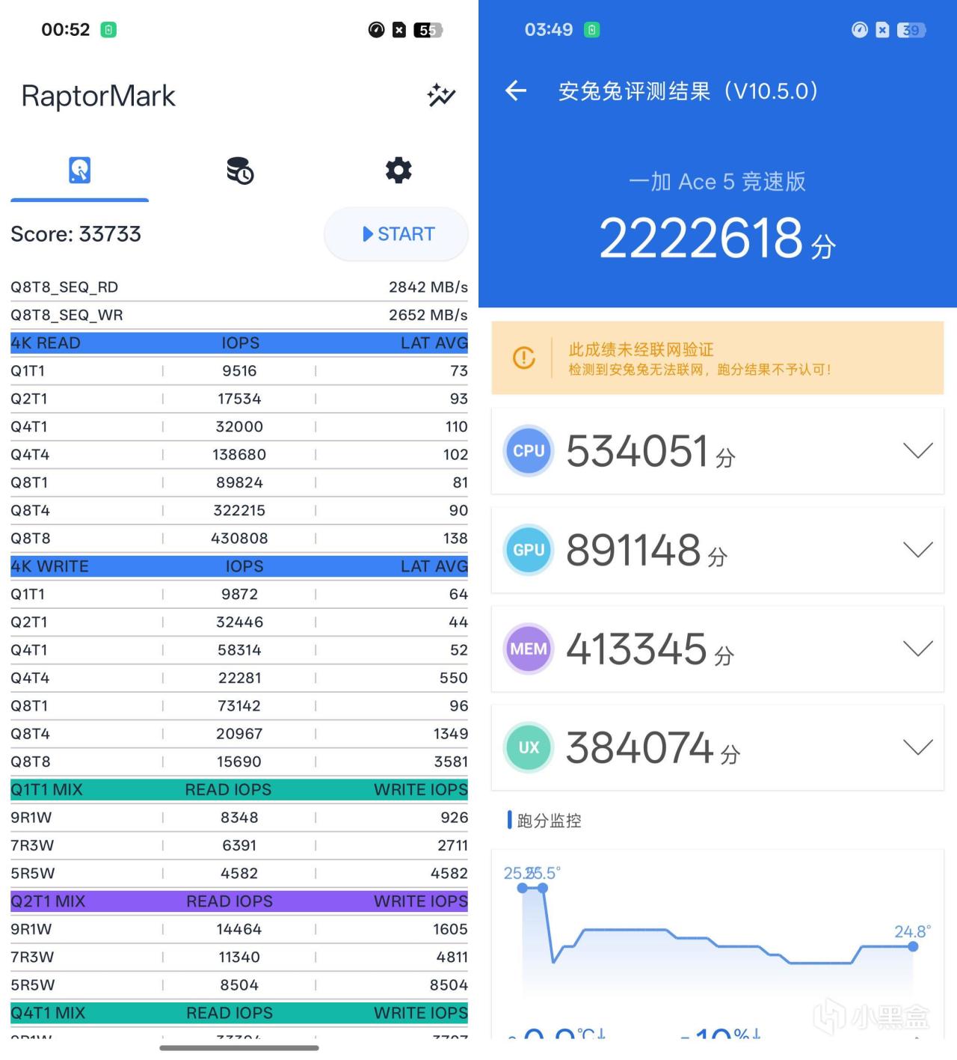This screenshot has height=1060, width=957.
Task: Tap the 430808 IOPS value
Action: [x=239, y=539]
